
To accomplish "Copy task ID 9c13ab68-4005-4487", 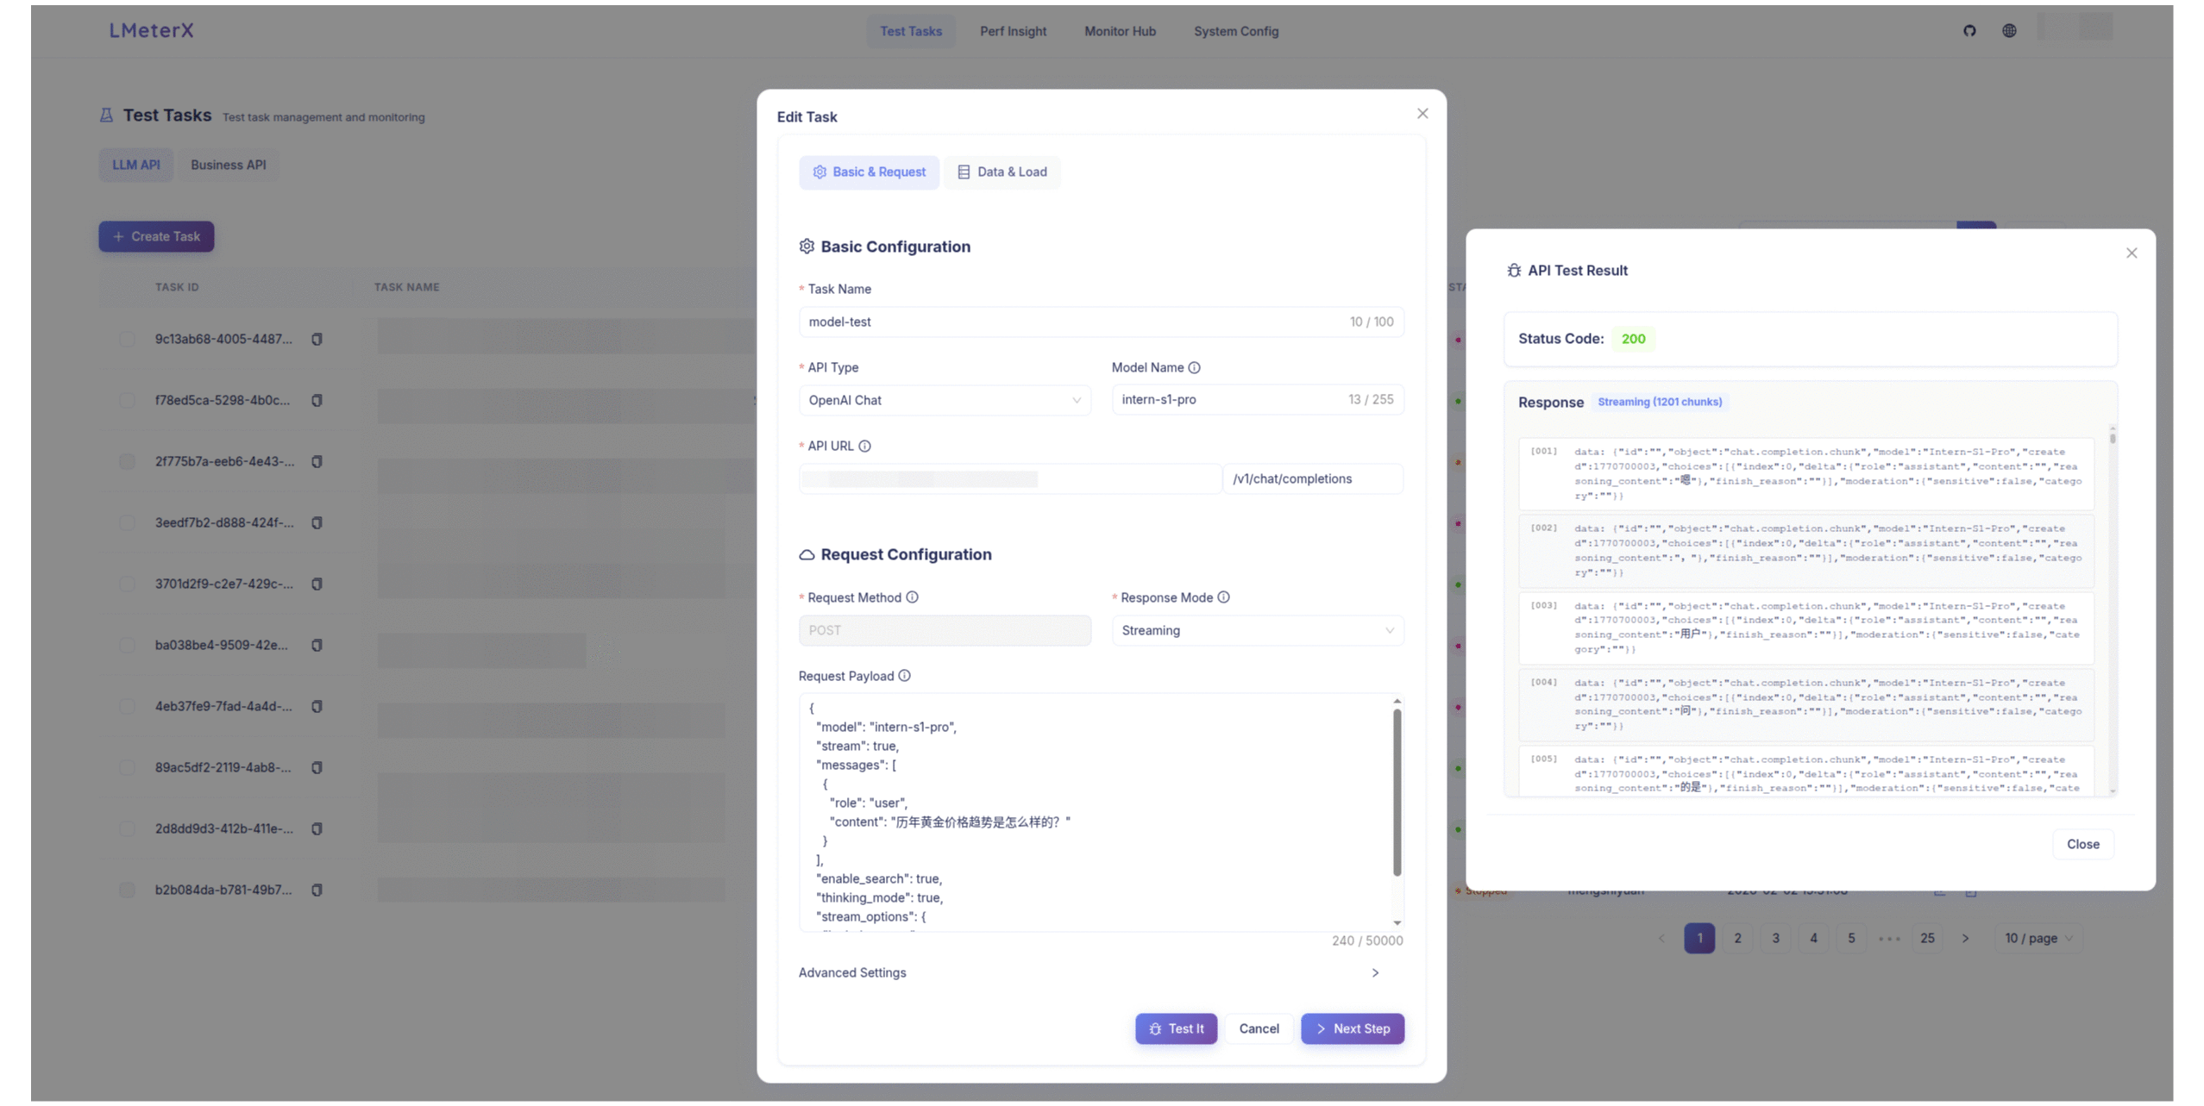I will tap(317, 339).
